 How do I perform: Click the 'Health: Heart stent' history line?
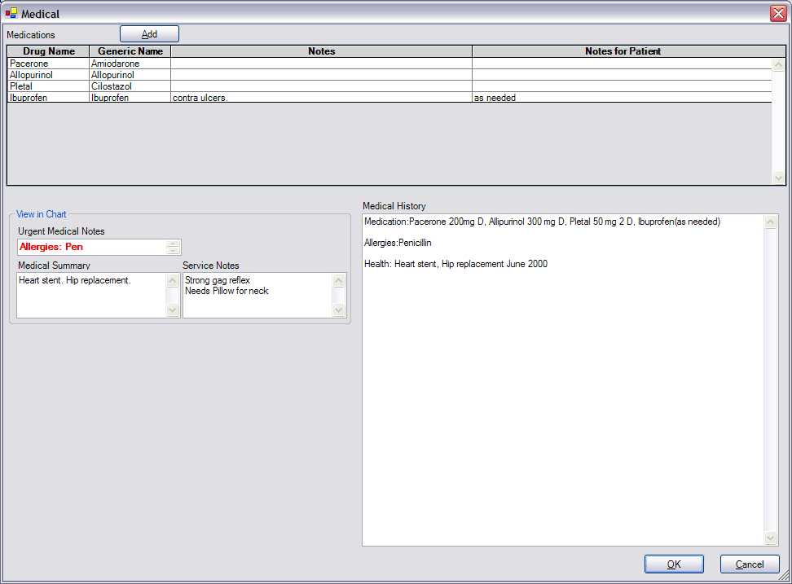tap(455, 264)
